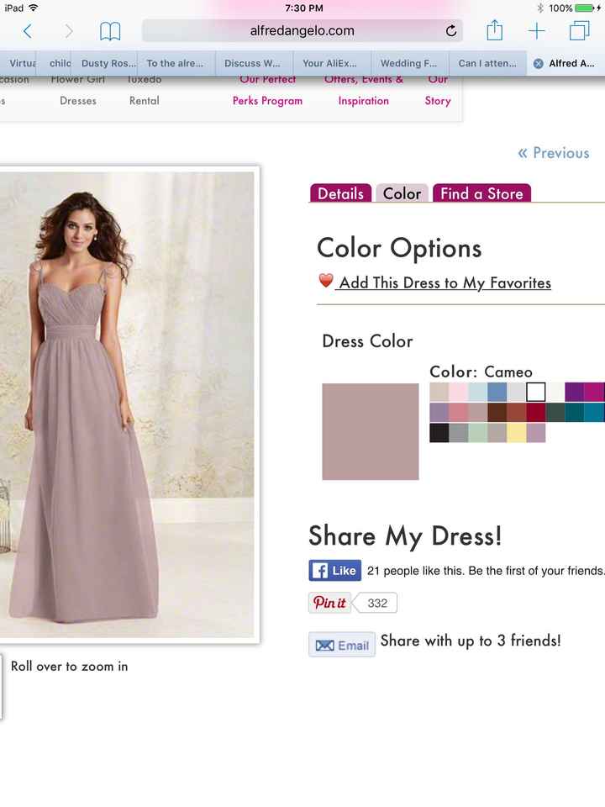Show all tabs via the tab overview icon
605x807 pixels.
click(578, 29)
